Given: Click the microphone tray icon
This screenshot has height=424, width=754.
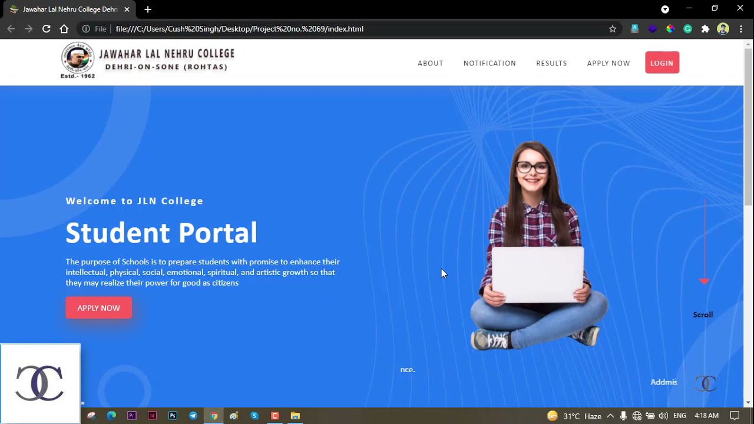Looking at the screenshot, I should [623, 416].
